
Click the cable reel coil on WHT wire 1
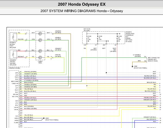coord(40,34)
